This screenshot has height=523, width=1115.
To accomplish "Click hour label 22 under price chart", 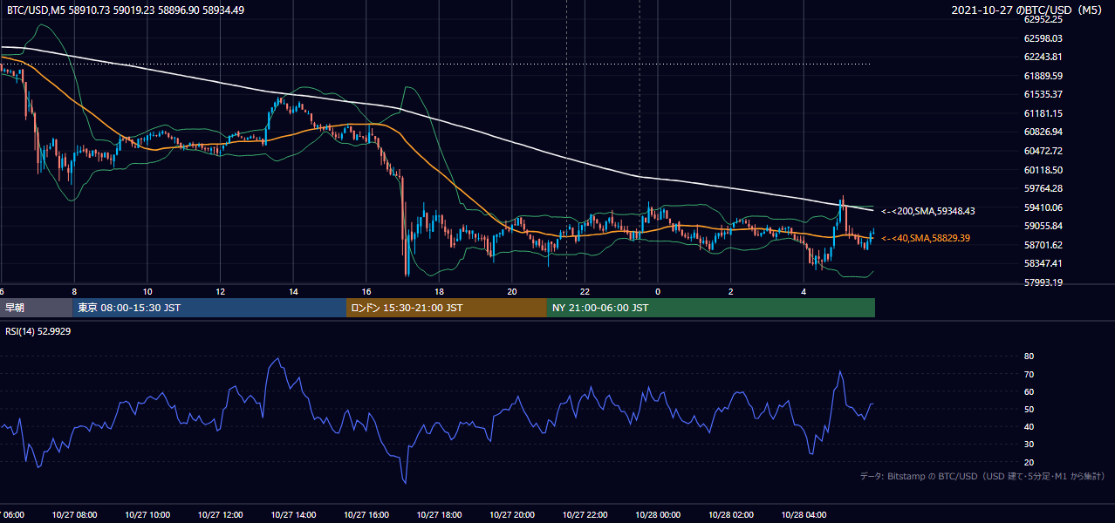I will 585,291.
